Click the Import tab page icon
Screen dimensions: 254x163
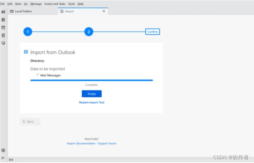tap(62, 11)
